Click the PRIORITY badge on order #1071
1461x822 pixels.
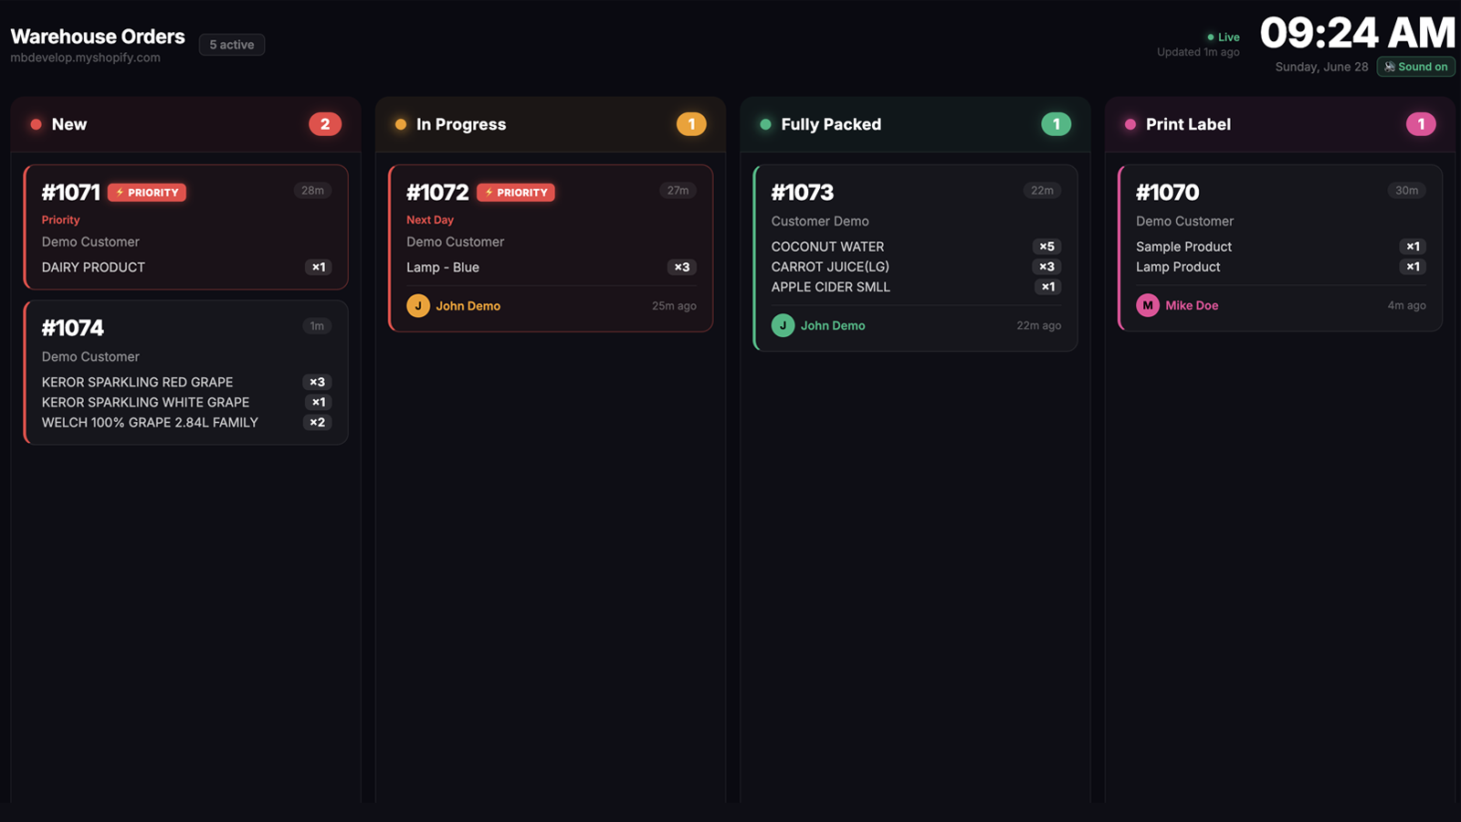[147, 193]
